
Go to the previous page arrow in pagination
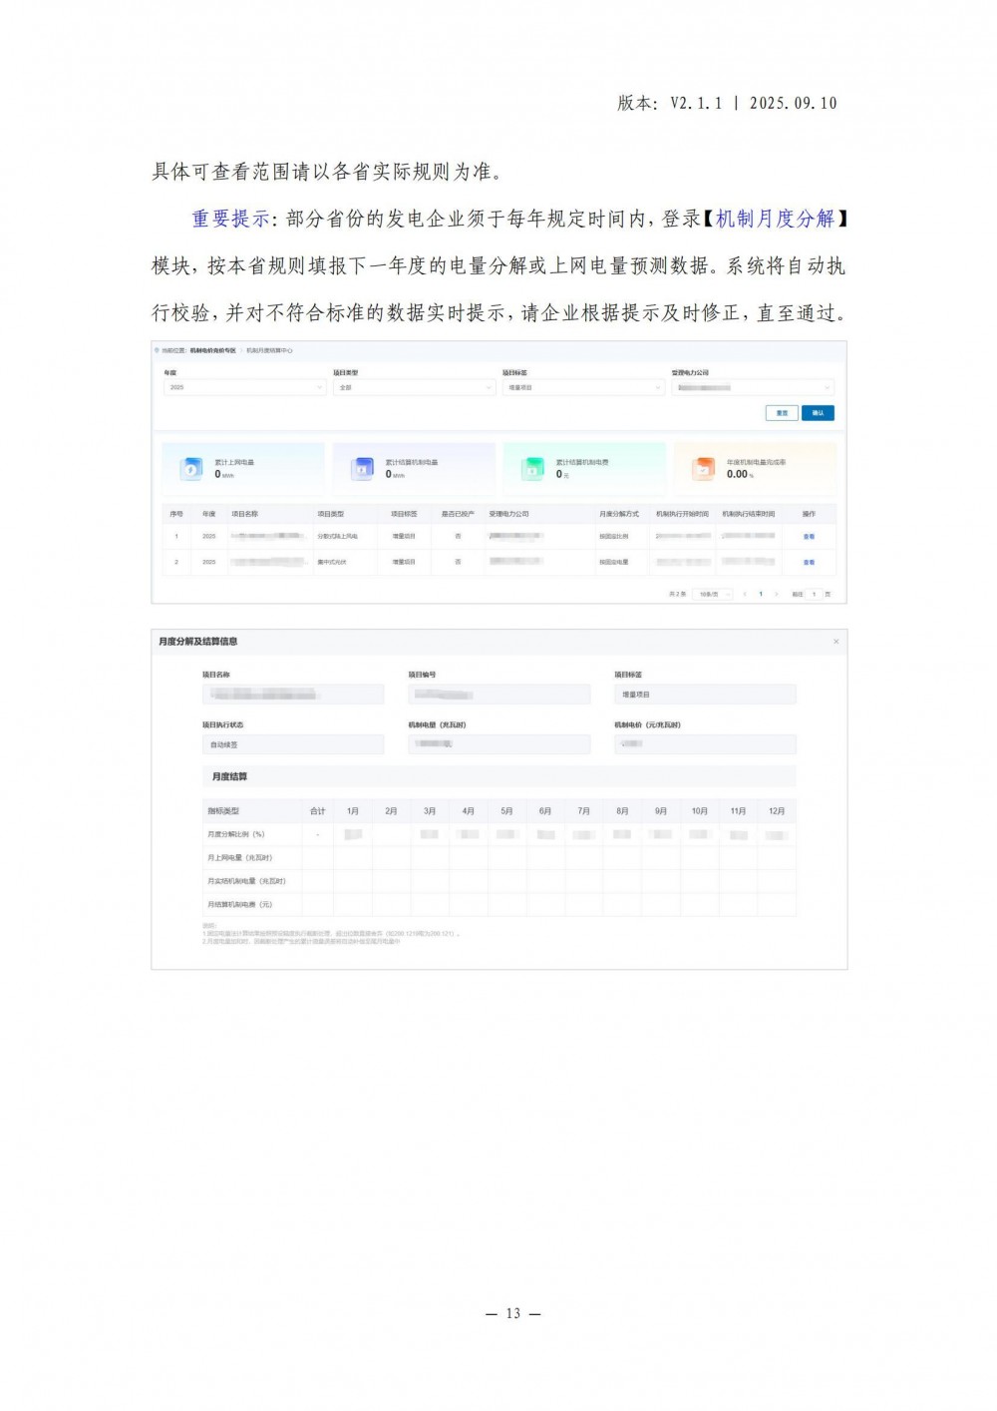tap(744, 594)
